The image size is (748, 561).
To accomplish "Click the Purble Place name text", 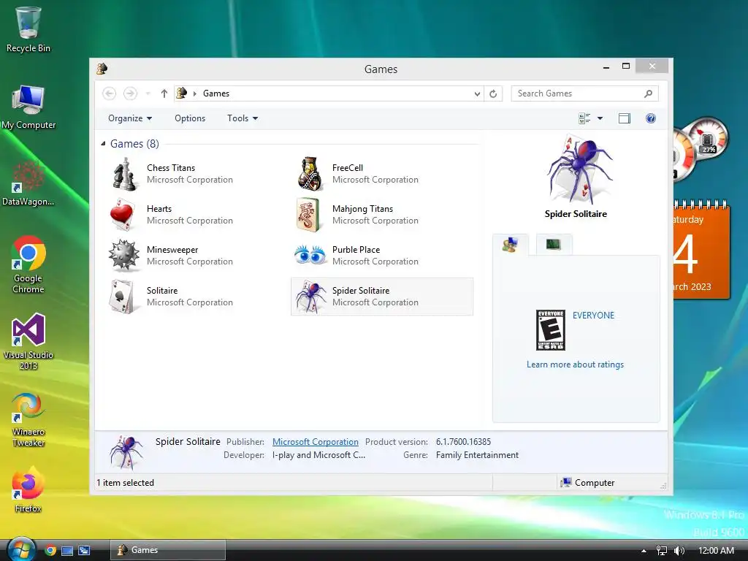I will (x=356, y=250).
